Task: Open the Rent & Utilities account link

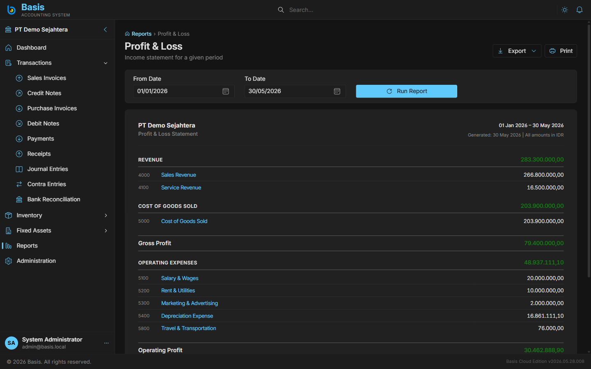Action: 178,291
